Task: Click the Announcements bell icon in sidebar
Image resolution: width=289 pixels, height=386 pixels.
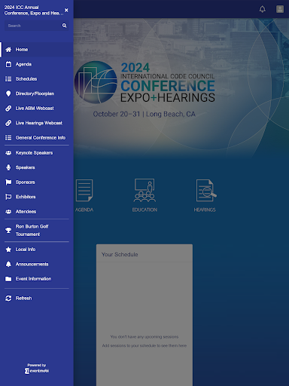Action: (8, 264)
